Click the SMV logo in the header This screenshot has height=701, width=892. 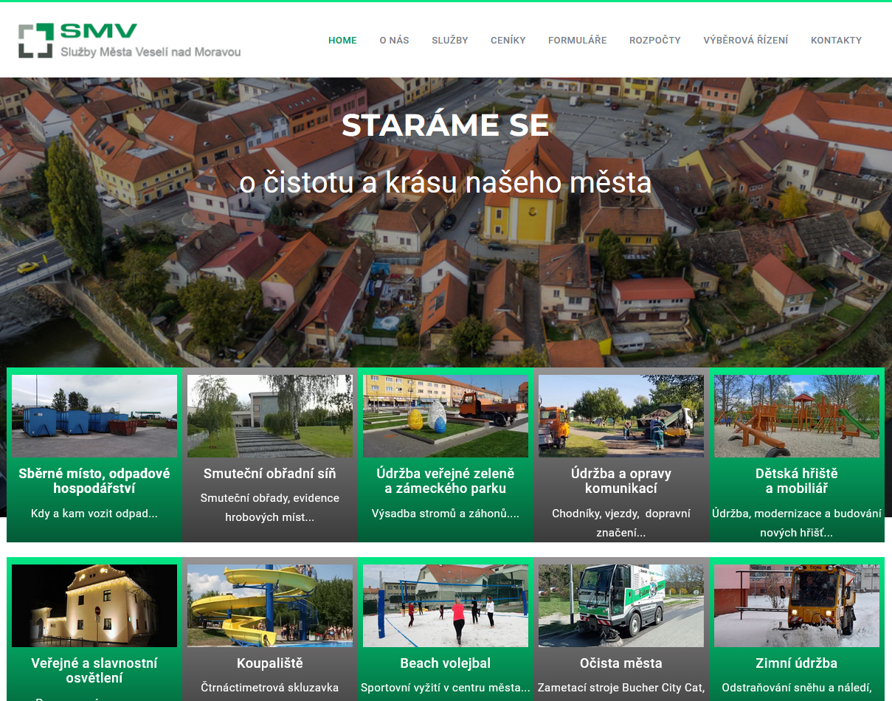pos(130,41)
